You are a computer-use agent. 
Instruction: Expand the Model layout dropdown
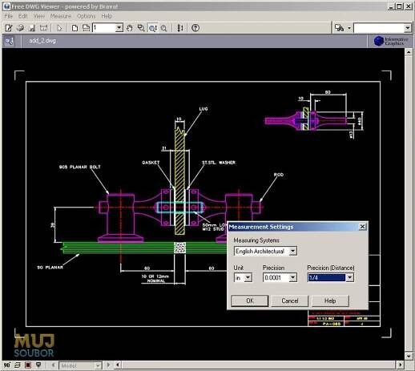(x=98, y=365)
